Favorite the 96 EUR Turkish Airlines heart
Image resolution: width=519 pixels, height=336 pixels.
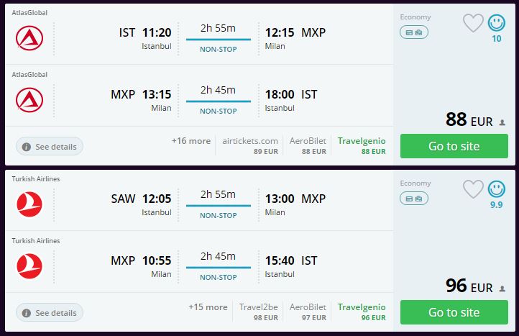pyautogui.click(x=473, y=189)
